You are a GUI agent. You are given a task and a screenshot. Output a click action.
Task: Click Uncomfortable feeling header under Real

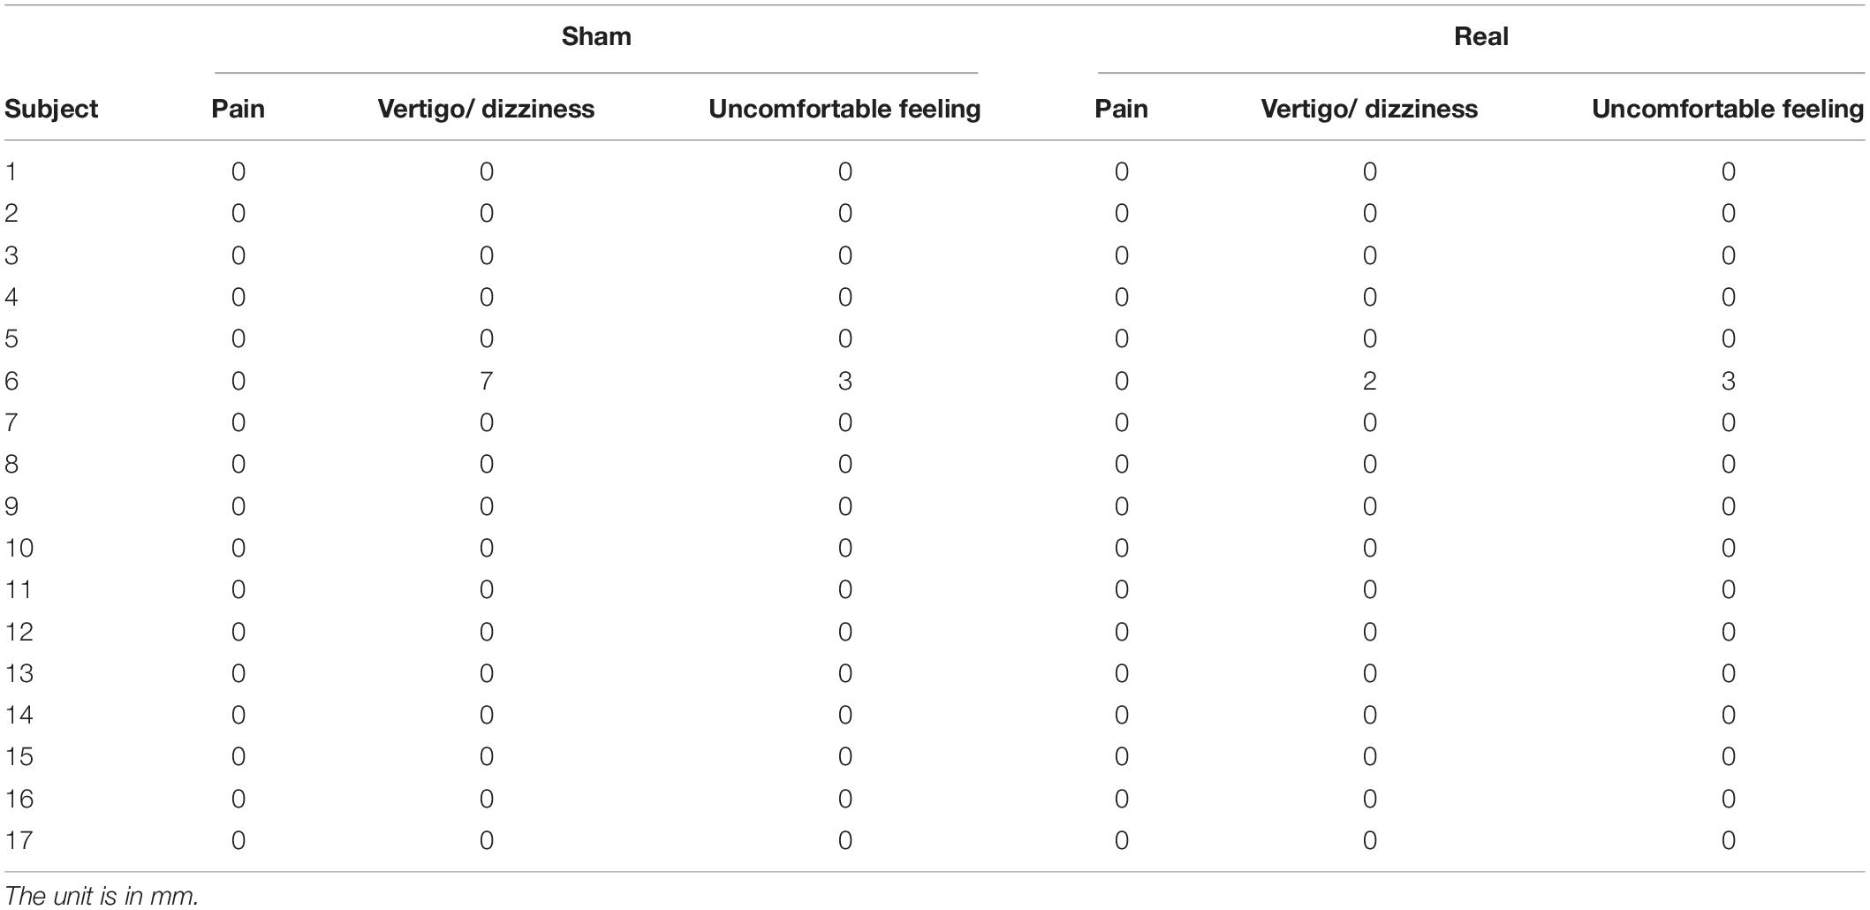1728,110
